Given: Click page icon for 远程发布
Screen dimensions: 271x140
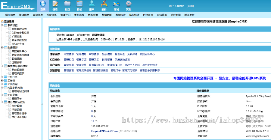Looking at the screenshot, I should click(10, 62).
